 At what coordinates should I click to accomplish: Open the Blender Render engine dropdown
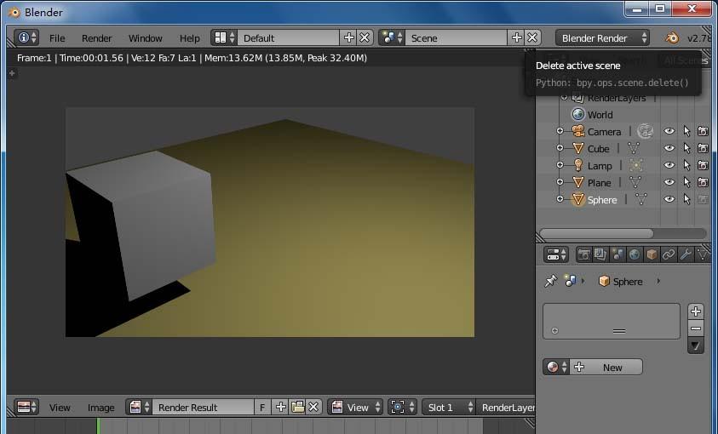click(603, 38)
